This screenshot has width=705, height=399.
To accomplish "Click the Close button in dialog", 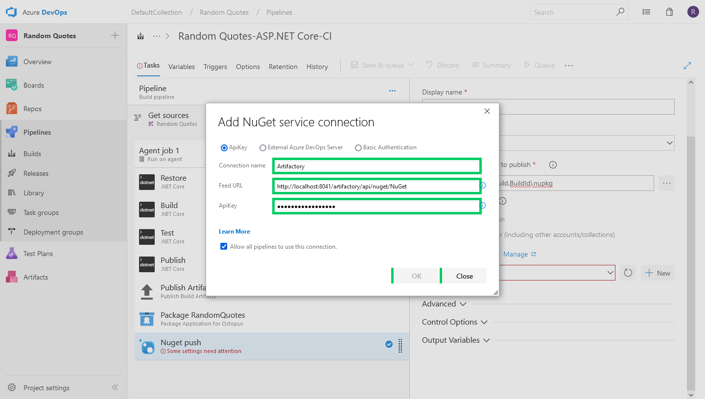I will click(x=465, y=276).
